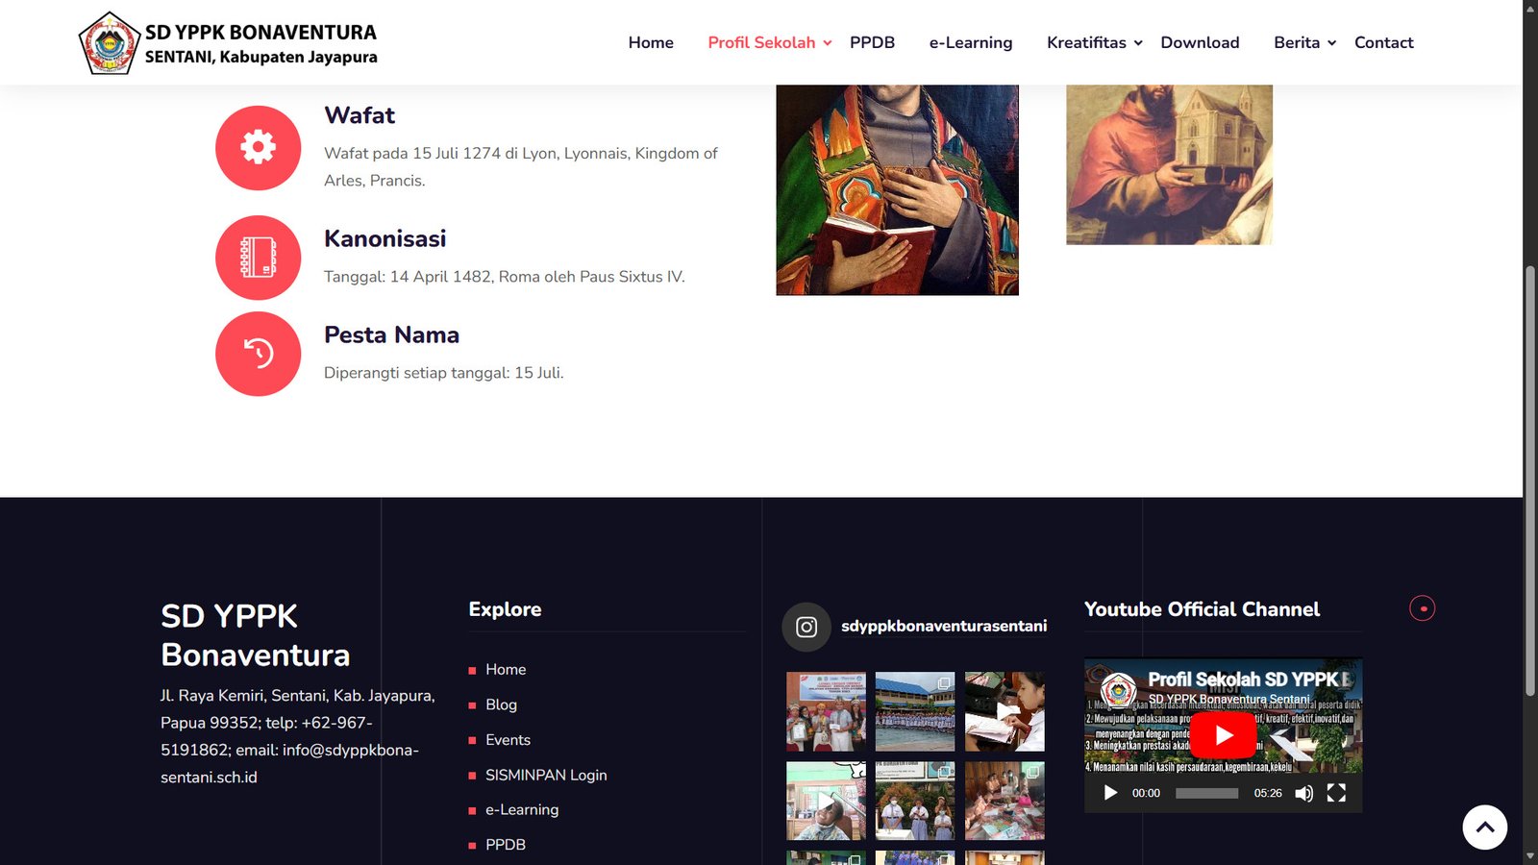Expand the Kreatifitas dropdown chevron
The image size is (1538, 865).
[x=1138, y=42]
